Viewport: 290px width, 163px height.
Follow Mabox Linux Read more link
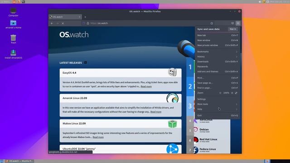98,137
